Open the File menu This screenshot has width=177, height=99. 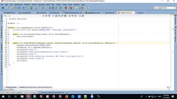click(2, 5)
